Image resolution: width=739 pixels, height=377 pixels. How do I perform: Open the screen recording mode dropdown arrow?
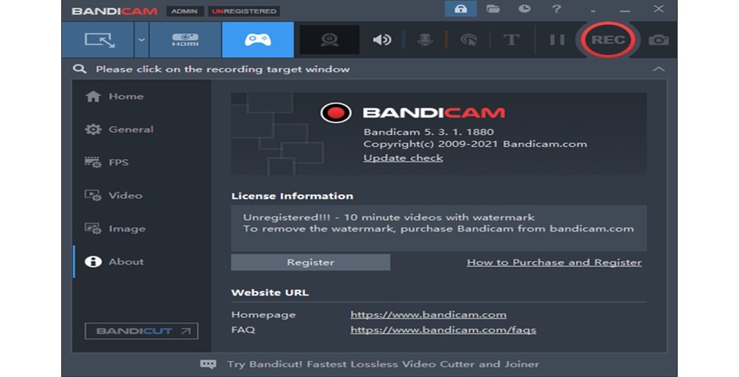[141, 40]
